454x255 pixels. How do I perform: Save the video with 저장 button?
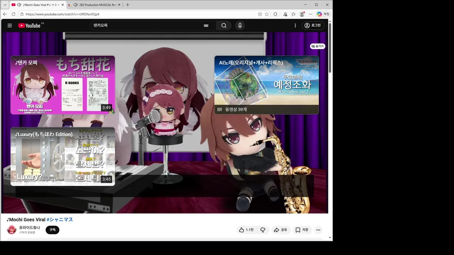(302, 230)
